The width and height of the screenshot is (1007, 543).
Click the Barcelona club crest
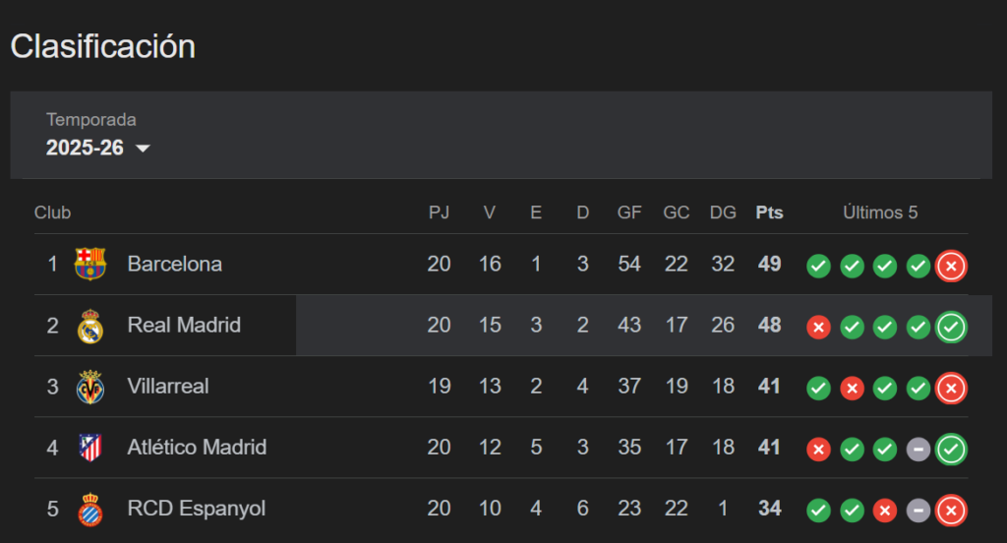[x=89, y=264]
